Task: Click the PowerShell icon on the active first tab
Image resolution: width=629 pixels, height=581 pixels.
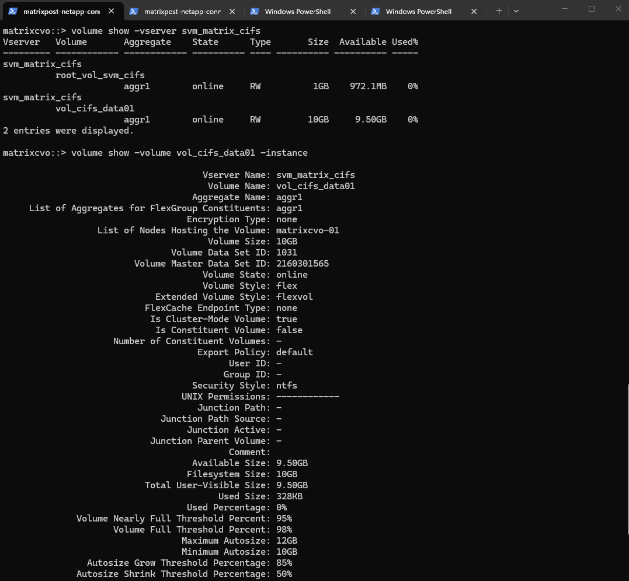Action: (x=13, y=11)
